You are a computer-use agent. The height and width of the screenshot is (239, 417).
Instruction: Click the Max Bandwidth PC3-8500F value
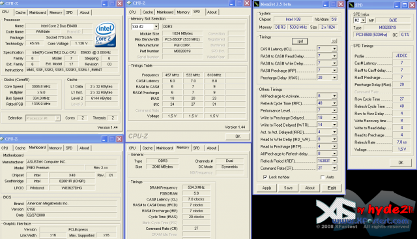(x=182, y=39)
